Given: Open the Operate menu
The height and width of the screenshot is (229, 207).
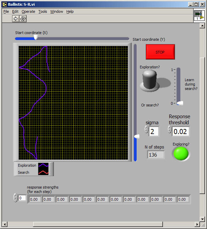Looking at the screenshot, I should (28, 11).
